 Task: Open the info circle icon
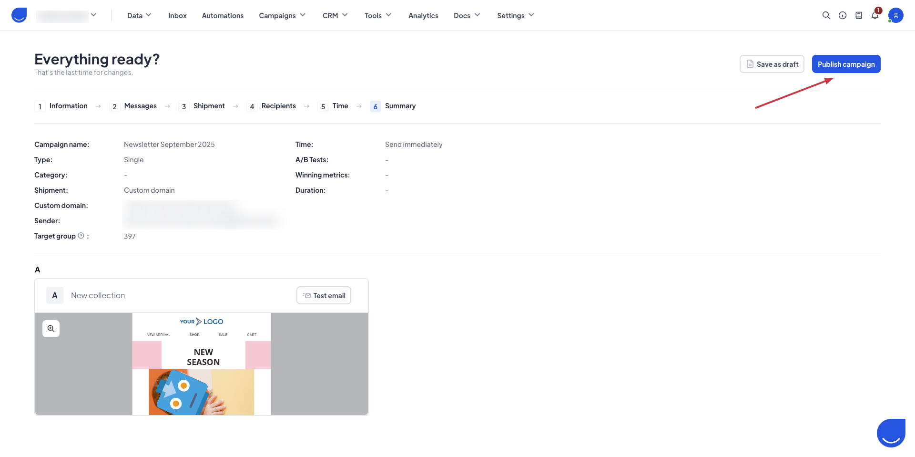click(843, 15)
